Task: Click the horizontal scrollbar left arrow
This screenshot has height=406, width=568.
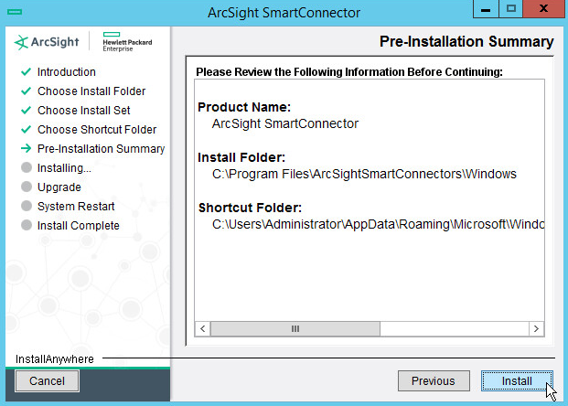Action: 203,328
